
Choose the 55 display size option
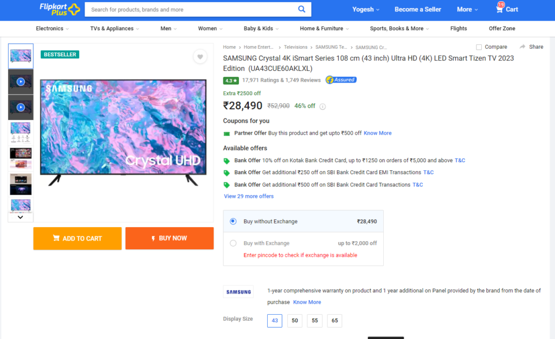[315, 321]
